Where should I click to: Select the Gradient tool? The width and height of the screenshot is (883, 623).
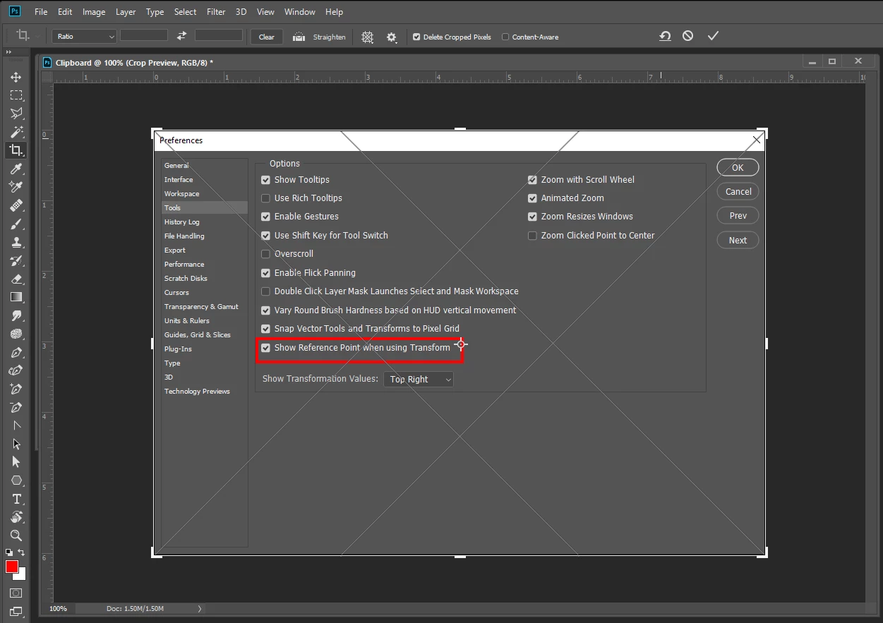tap(16, 297)
